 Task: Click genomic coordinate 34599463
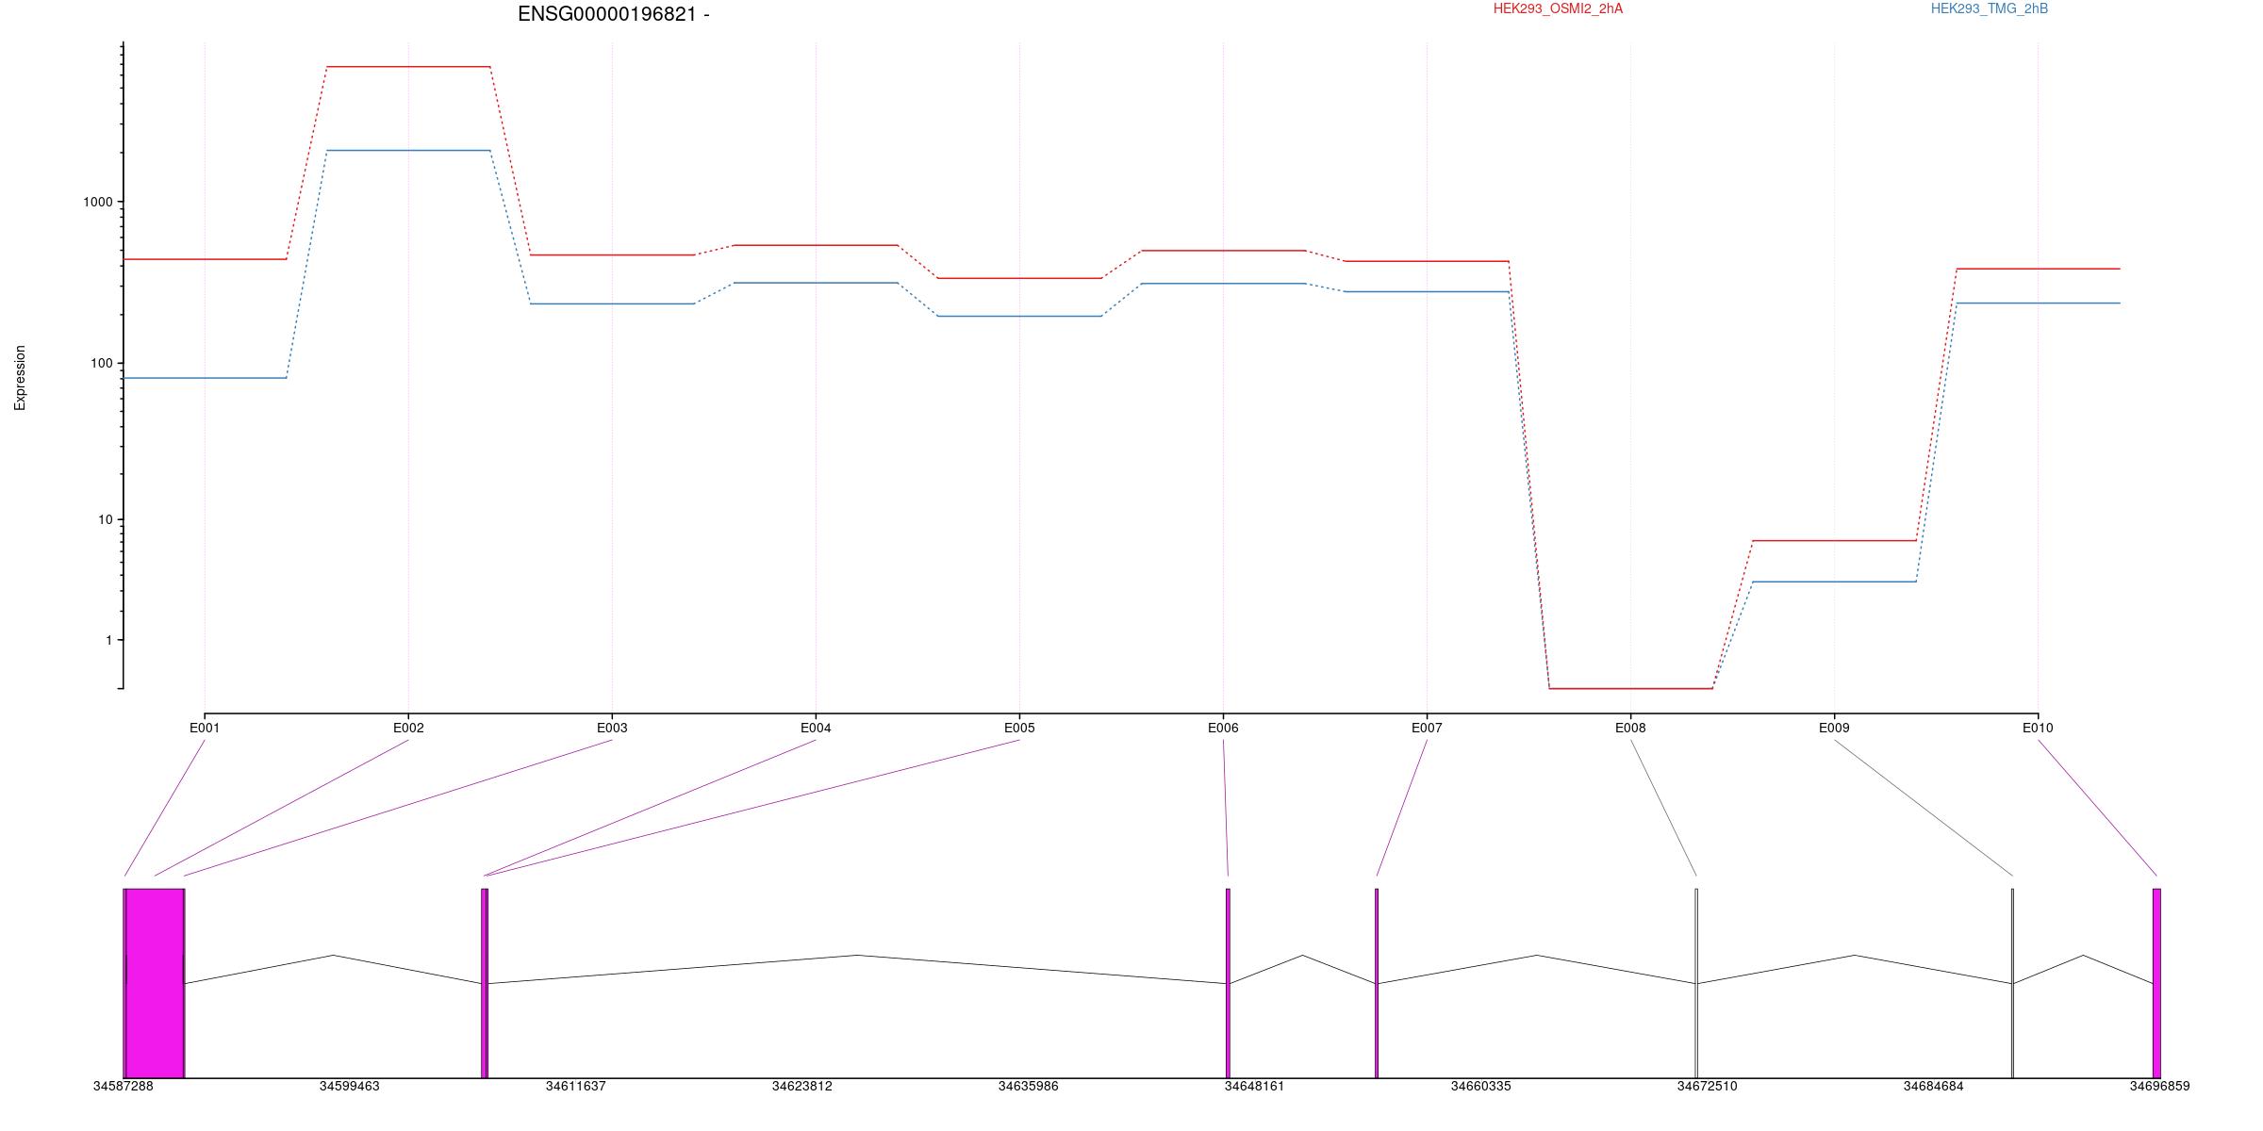[x=349, y=1087]
